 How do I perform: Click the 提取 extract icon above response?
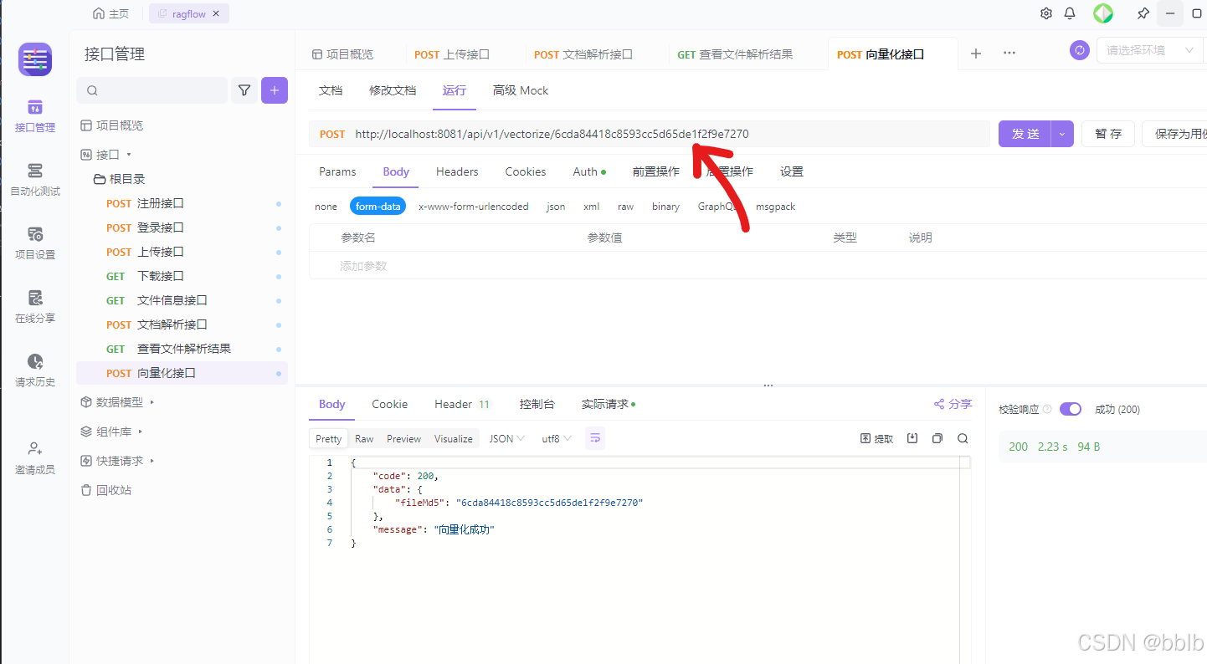(874, 437)
